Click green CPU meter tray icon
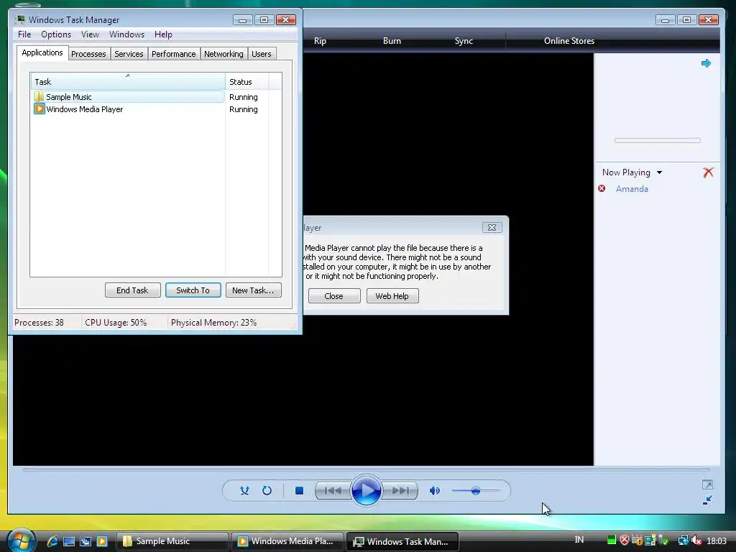 click(611, 540)
